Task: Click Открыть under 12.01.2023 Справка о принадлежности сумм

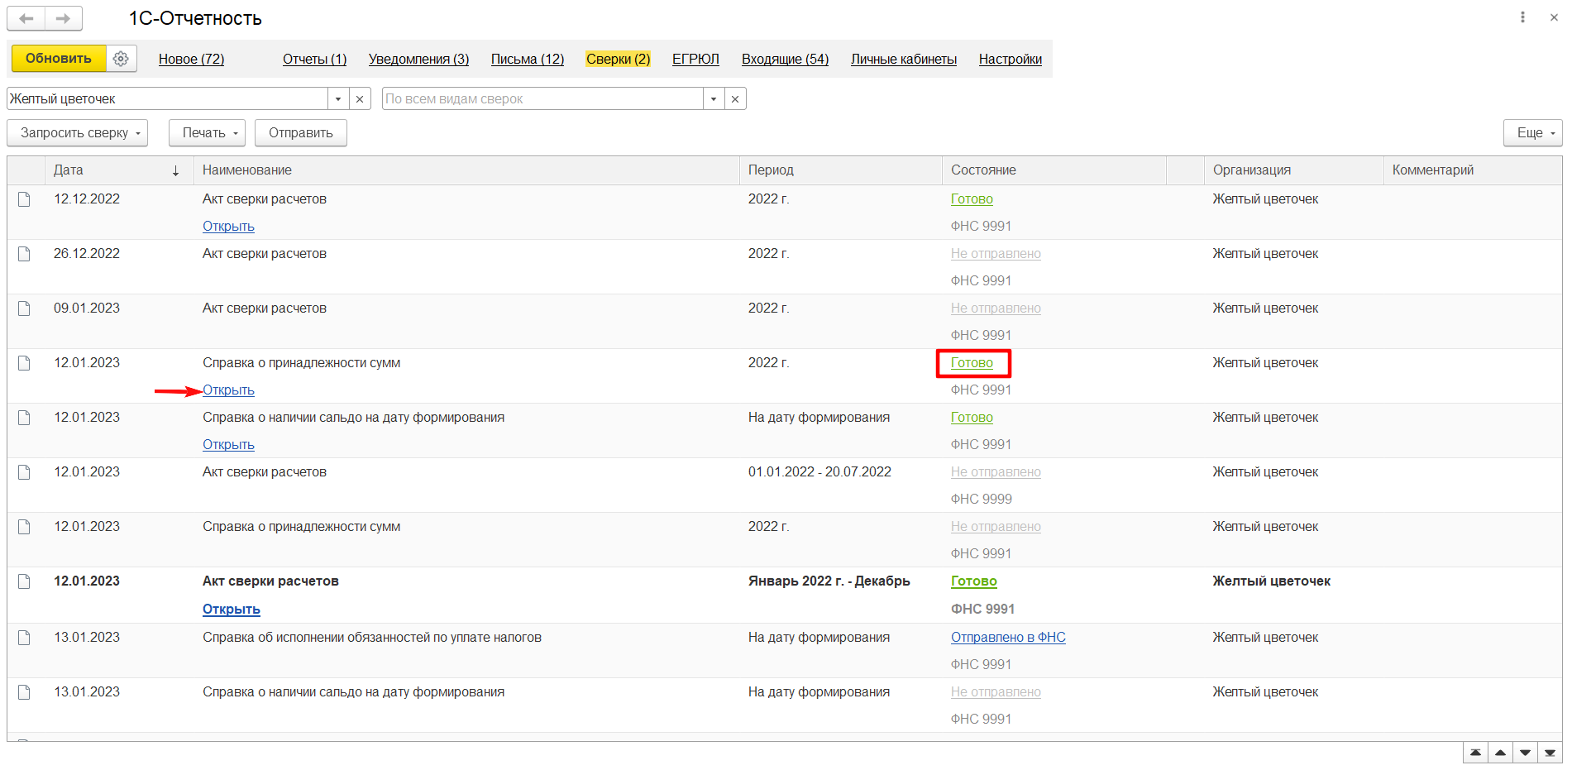Action: [228, 390]
